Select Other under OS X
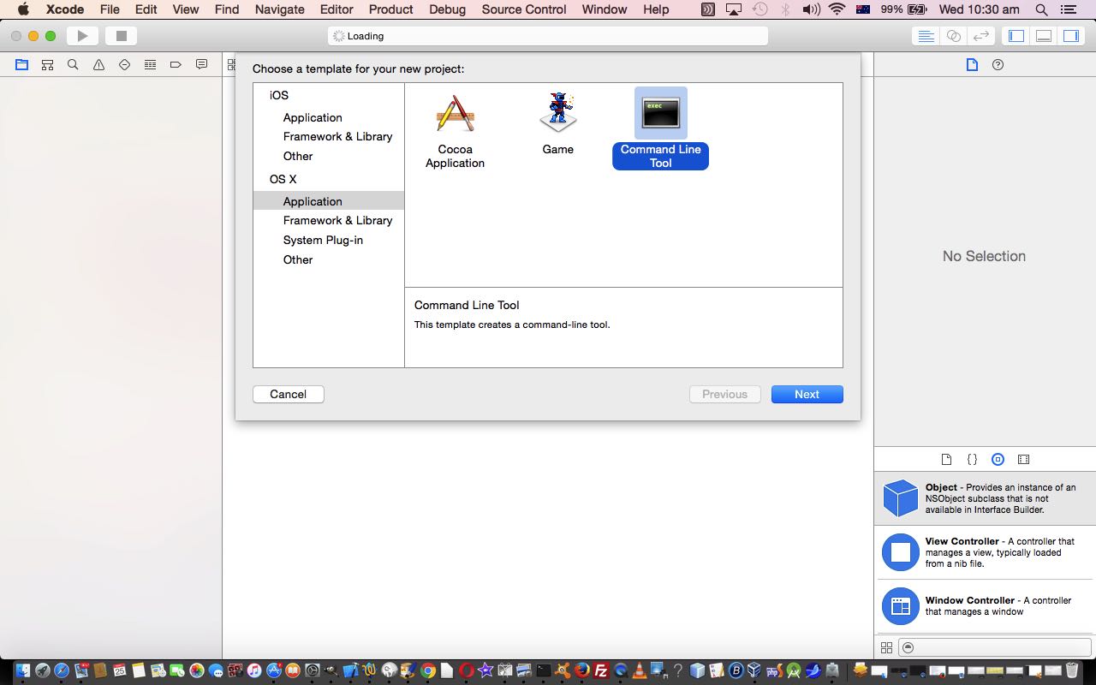 tap(298, 259)
